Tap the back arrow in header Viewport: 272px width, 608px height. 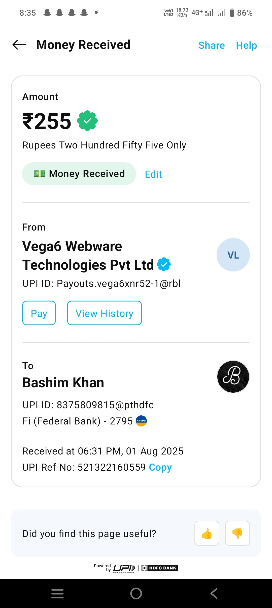pyautogui.click(x=19, y=45)
